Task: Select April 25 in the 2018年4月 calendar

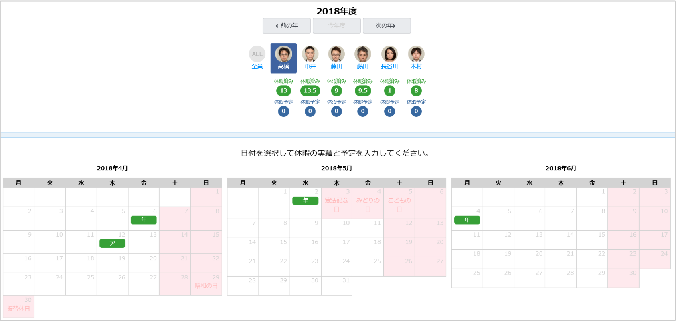Action: coord(81,284)
